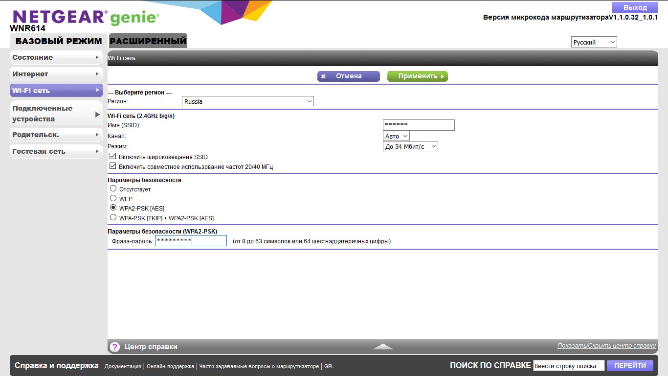Open the mode dropdown 'До 54 Мбит/с'
The height and width of the screenshot is (376, 668).
pos(410,146)
